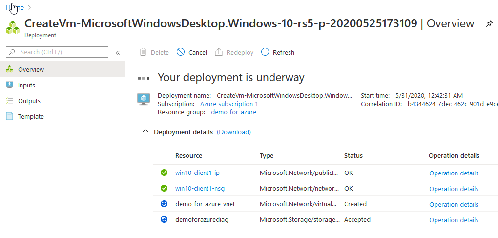Viewport: 498px width, 238px height.
Task: Click the Microsoft.Storage/storage... type cell
Action: tap(299, 219)
